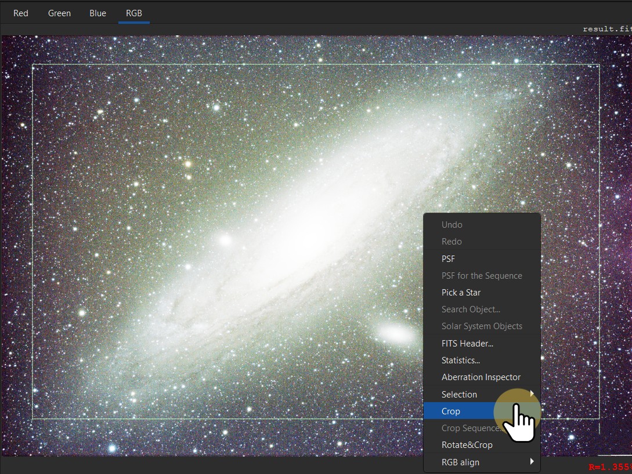Viewport: 632px width, 474px height.
Task: Choose the Crop Sequence menu entry
Action: coord(470,428)
